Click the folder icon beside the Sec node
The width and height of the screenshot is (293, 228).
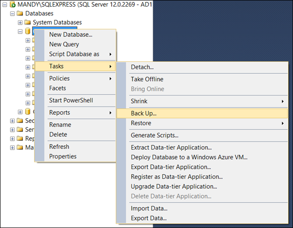[19, 121]
